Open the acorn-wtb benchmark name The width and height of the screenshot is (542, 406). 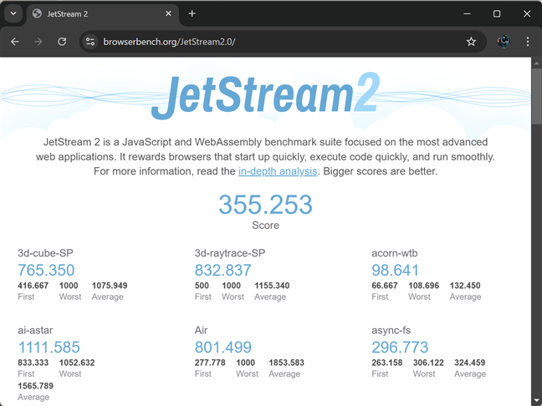[395, 253]
